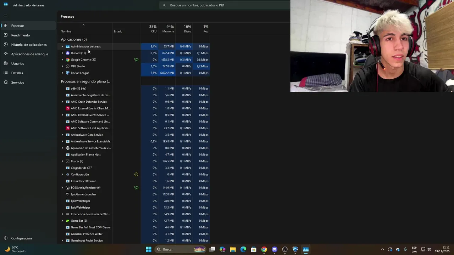Collapse column sort chevron above Nombre
Screen dimensions: 454x255
[83, 25]
